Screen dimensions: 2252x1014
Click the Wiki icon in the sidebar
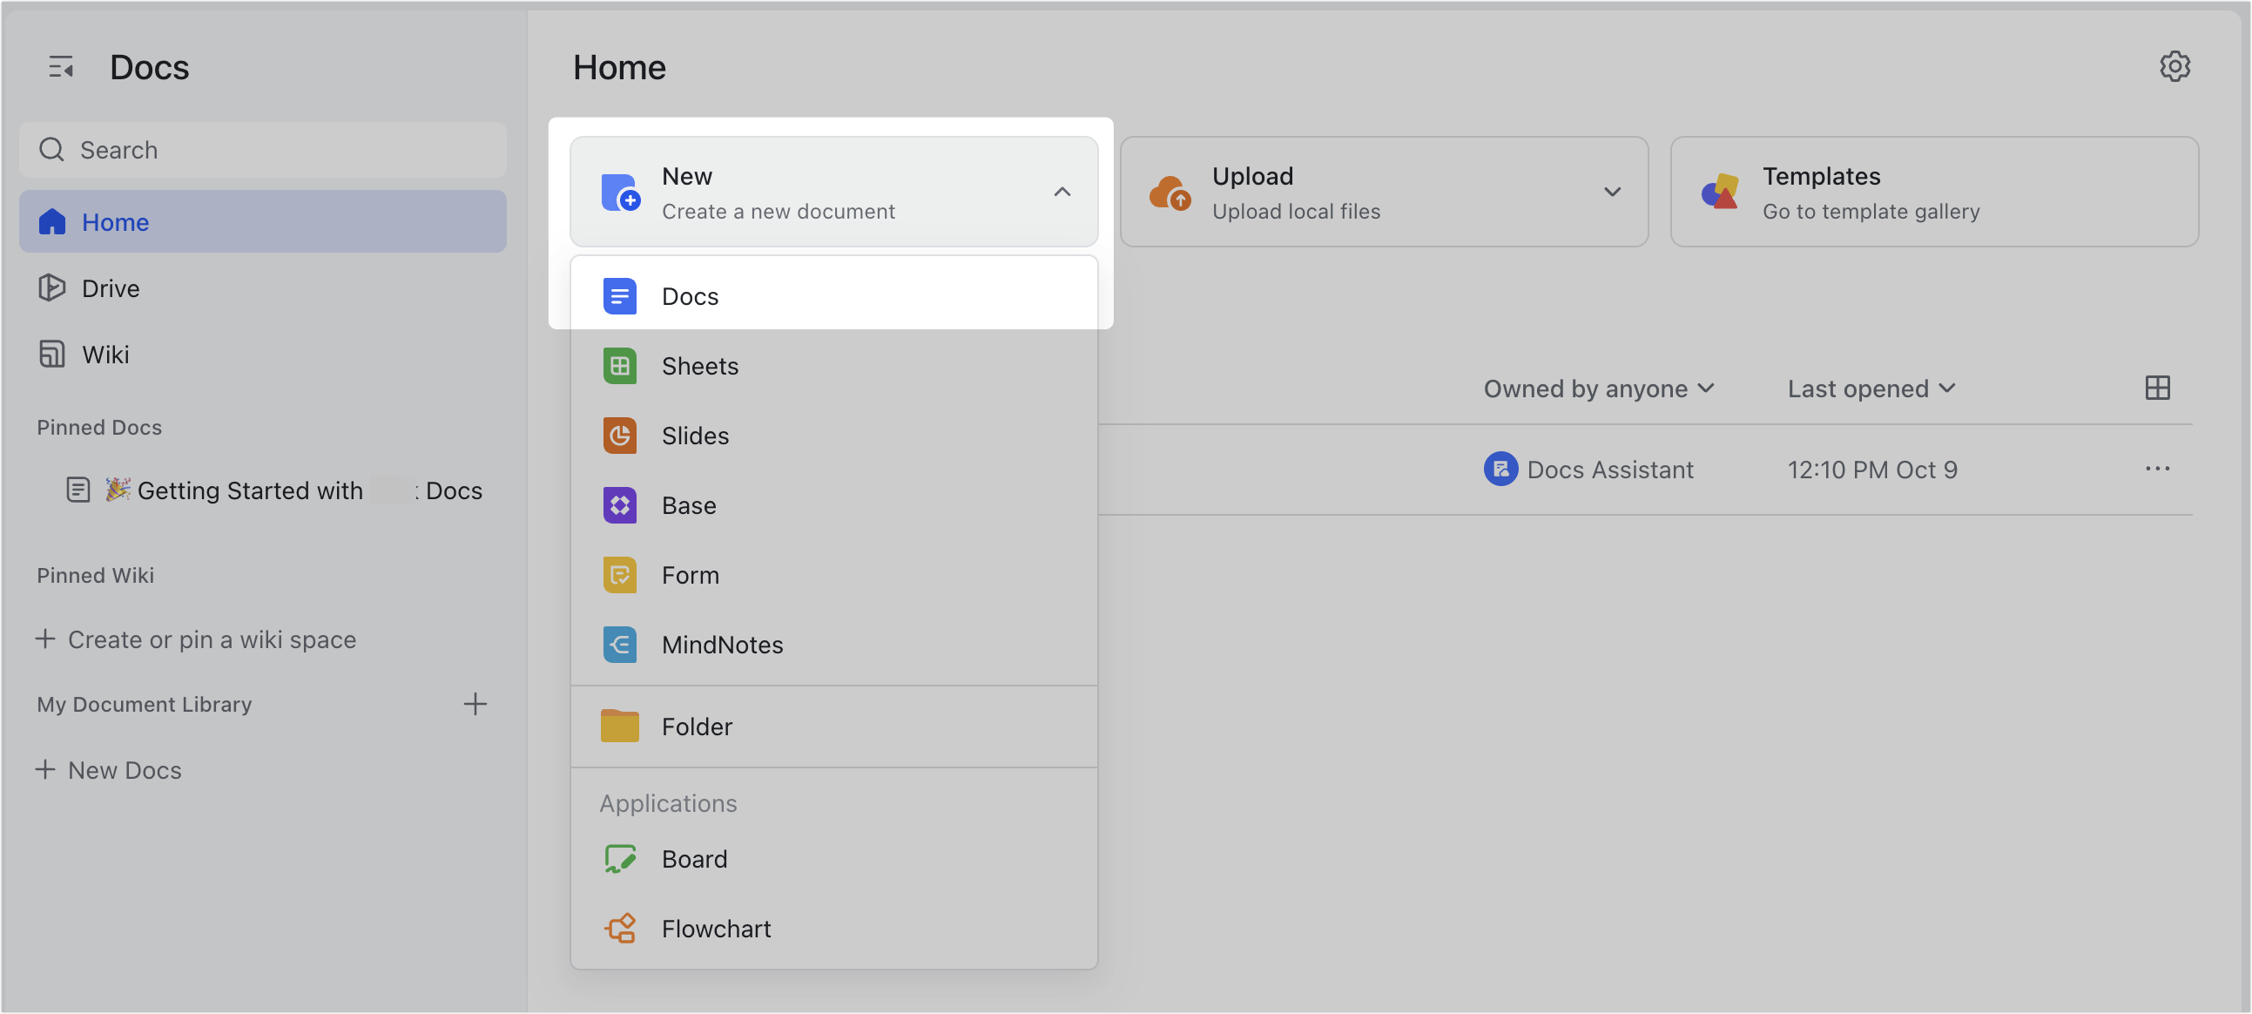tap(51, 355)
